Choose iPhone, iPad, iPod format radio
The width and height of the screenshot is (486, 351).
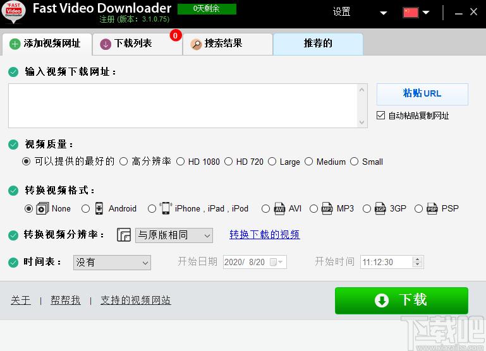[152, 208]
